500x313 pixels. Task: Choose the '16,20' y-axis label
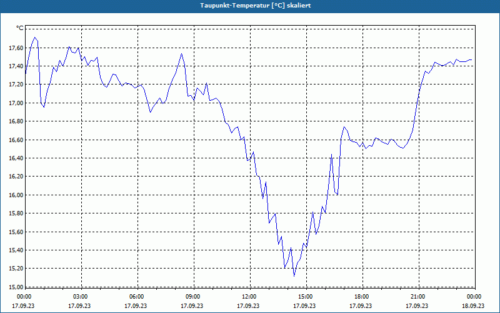click(x=16, y=177)
